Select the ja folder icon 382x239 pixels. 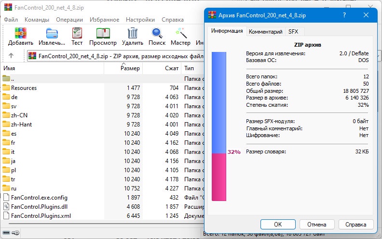[x=6, y=161]
